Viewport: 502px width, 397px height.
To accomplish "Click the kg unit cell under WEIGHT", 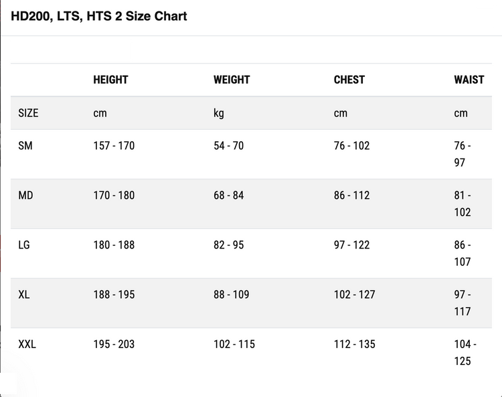I will click(x=219, y=113).
